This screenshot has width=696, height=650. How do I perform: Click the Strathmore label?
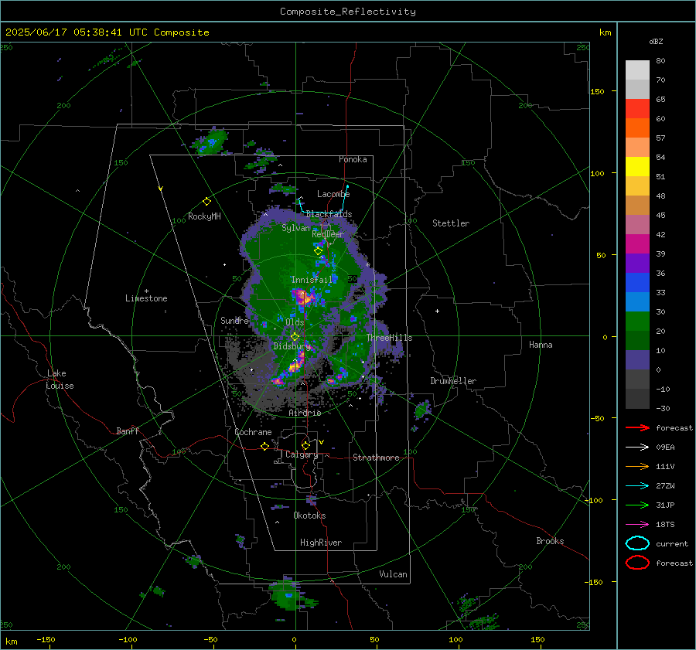(376, 458)
